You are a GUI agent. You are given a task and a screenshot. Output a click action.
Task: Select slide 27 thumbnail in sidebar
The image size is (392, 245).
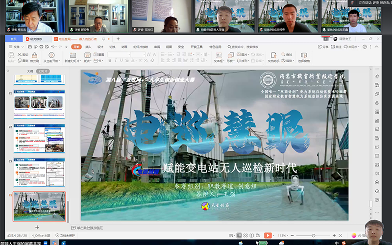click(x=39, y=171)
